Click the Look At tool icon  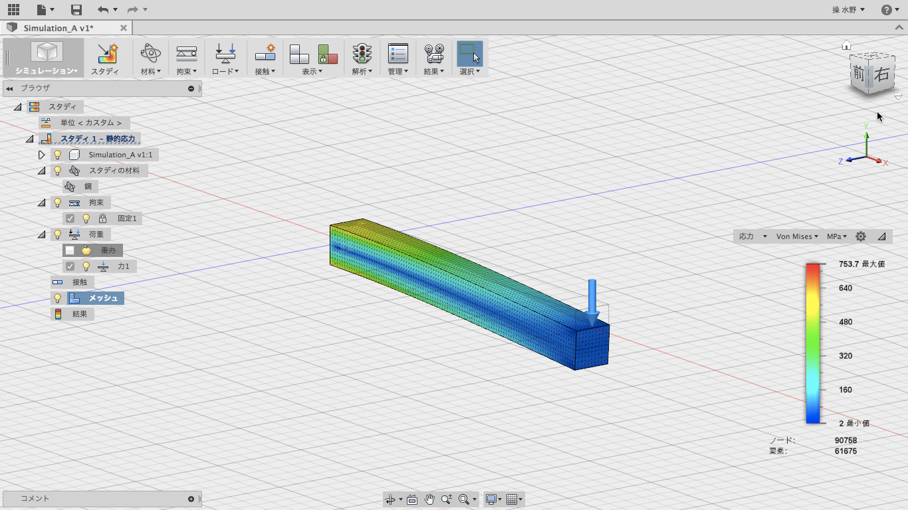412,499
